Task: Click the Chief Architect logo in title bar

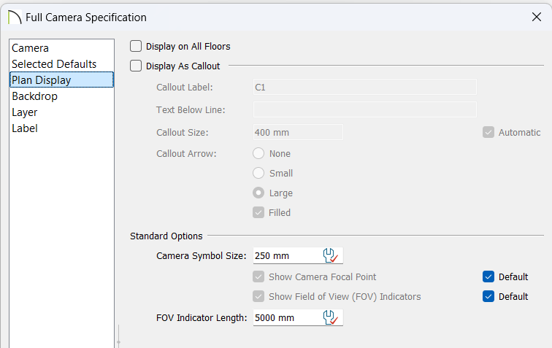Action: point(15,17)
